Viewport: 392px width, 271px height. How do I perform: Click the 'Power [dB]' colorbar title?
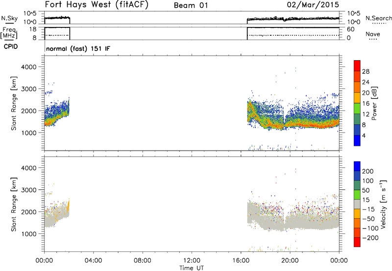point(374,103)
